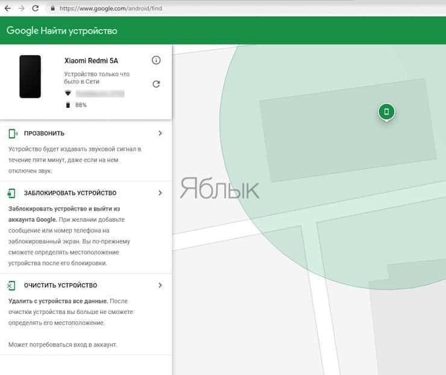Viewport: 446px width, 375px height.
Task: Open device info icon for Xiaomi Redmi 5A
Action: coord(156,60)
